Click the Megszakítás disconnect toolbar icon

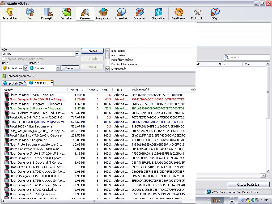coord(9,14)
